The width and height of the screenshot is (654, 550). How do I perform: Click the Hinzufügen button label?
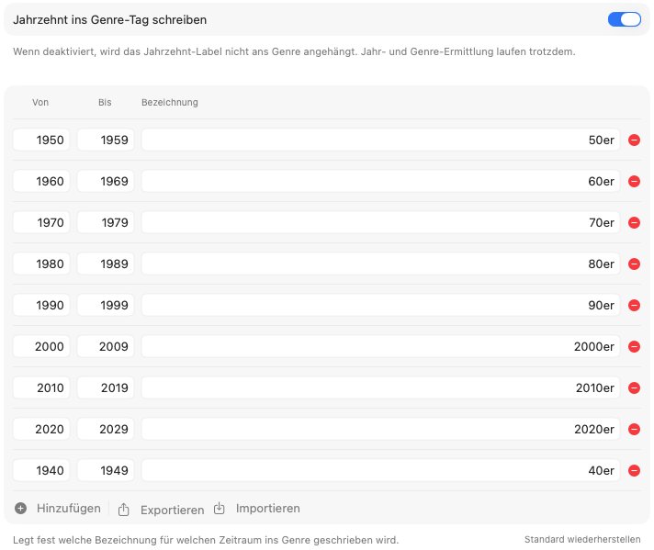68,509
